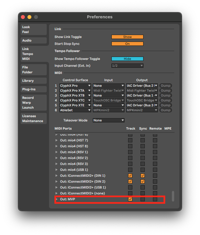Expand Out: iConnectMIDI2+ (DIN 1) port
200x235 pixels.
[56, 176]
